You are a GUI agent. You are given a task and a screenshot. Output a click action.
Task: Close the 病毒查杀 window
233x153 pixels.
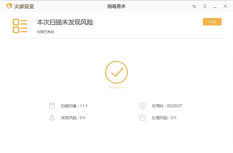click(x=225, y=6)
